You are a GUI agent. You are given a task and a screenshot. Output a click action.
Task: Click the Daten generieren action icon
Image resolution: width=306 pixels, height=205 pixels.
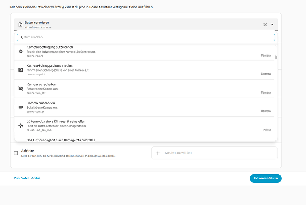coord(20,25)
